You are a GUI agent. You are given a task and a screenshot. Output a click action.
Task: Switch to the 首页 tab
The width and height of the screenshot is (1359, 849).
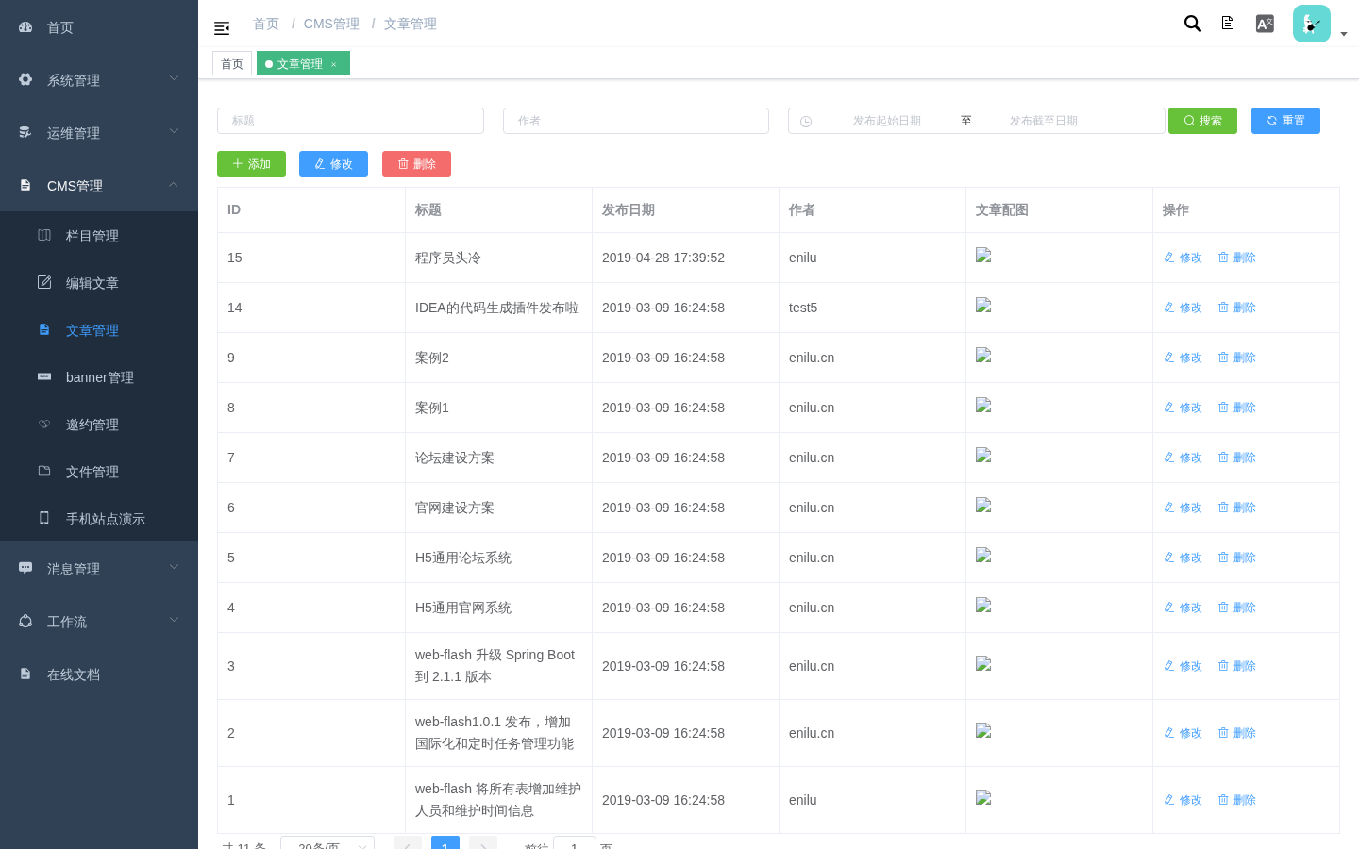[x=232, y=63]
